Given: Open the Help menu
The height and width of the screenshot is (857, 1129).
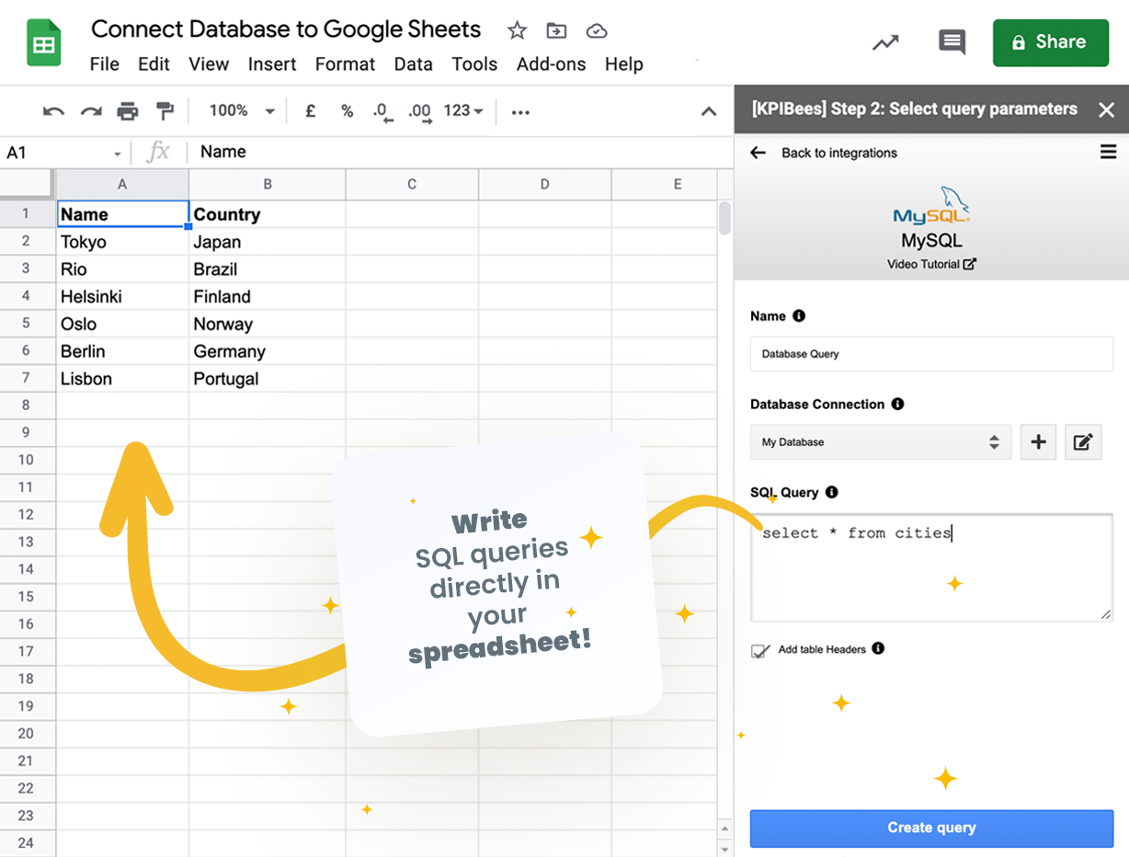Looking at the screenshot, I should [x=623, y=64].
